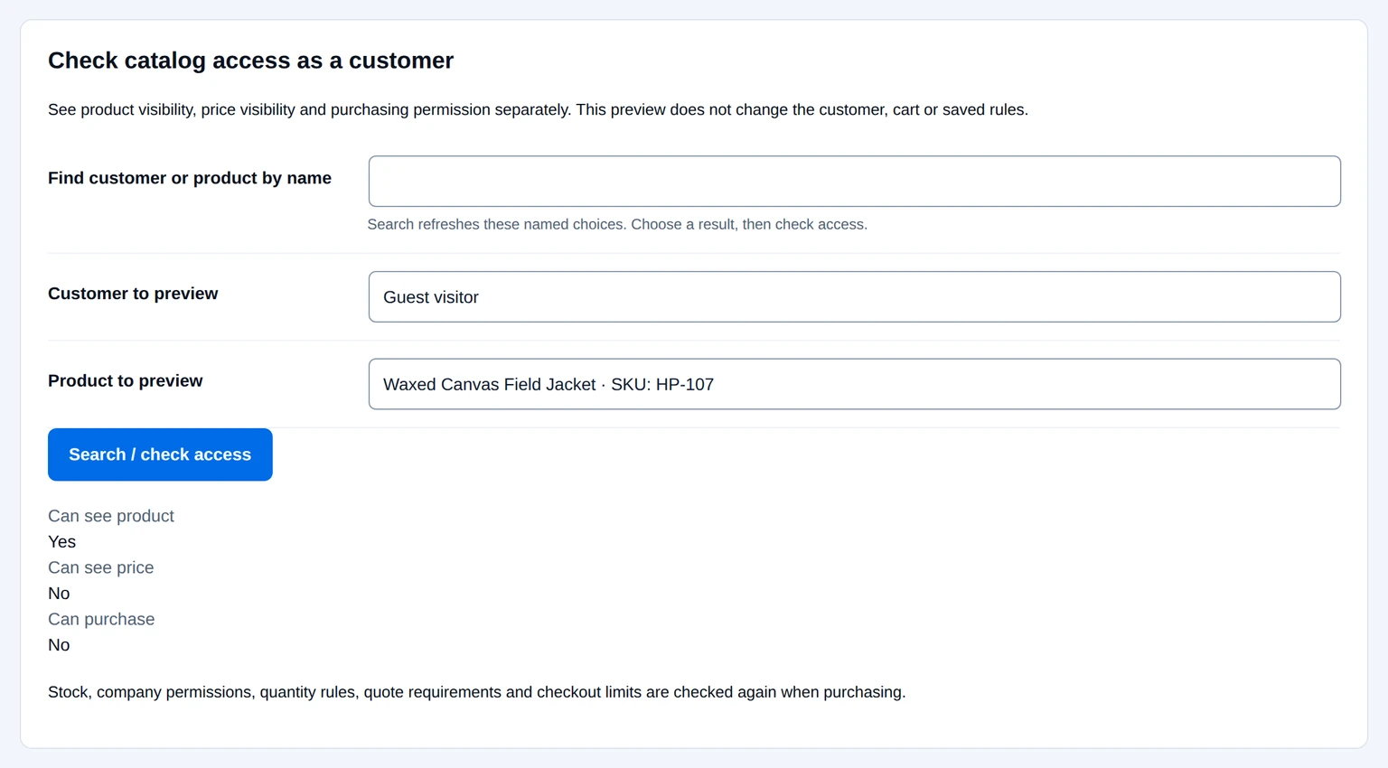Click the No value under Can see price
The image size is (1388, 768).
click(59, 594)
